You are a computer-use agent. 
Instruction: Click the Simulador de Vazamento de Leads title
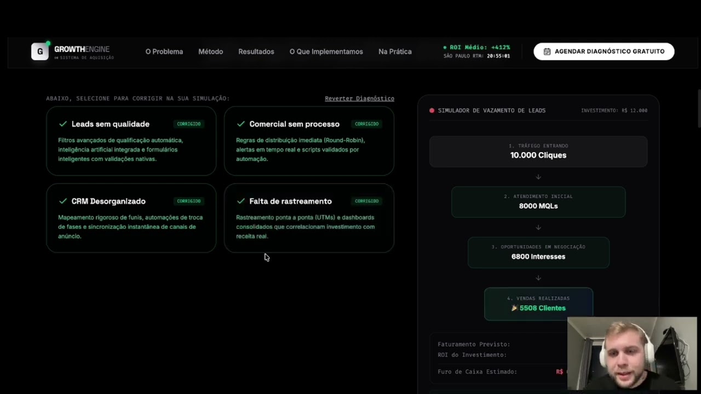point(492,111)
